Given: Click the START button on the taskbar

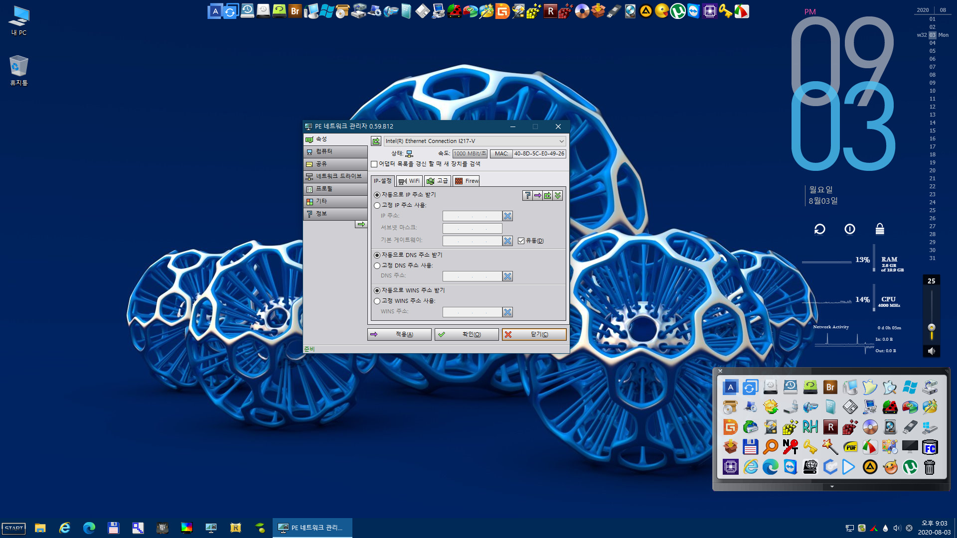Looking at the screenshot, I should pyautogui.click(x=14, y=528).
